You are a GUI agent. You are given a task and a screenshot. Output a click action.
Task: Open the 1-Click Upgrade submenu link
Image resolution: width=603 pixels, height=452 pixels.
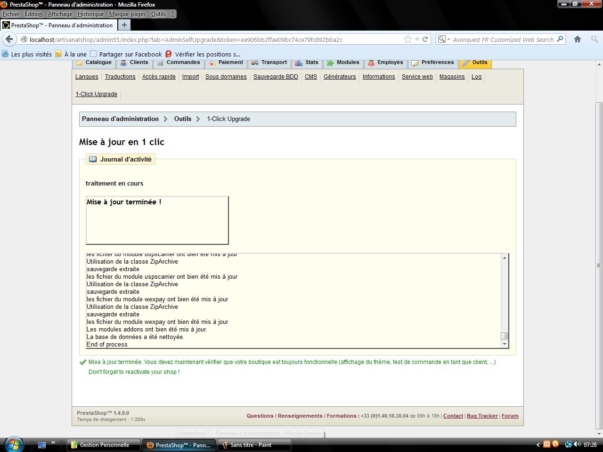click(96, 94)
